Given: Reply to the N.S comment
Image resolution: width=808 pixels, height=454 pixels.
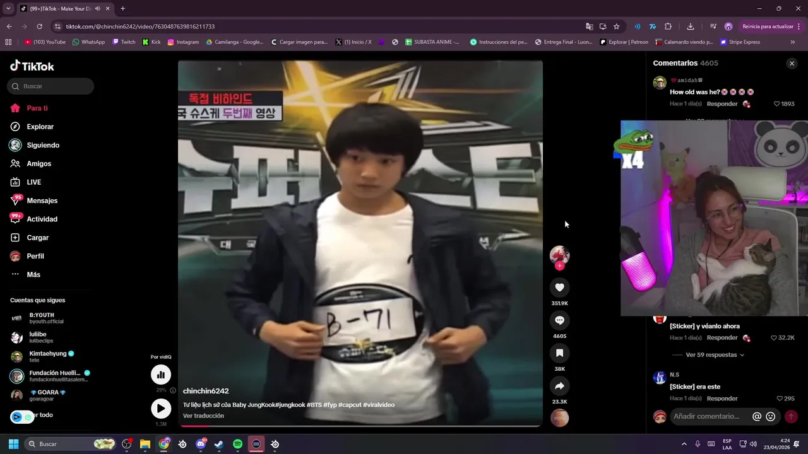Looking at the screenshot, I should pos(722,399).
